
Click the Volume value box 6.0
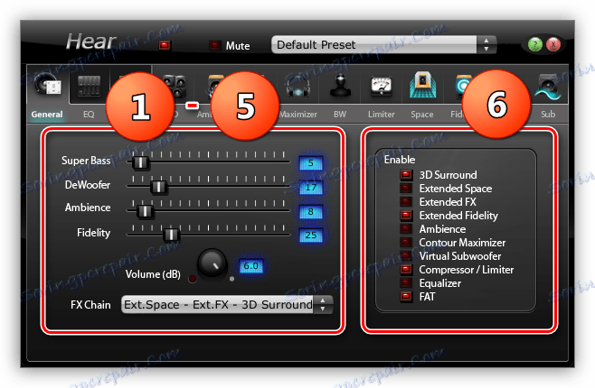[x=250, y=266]
